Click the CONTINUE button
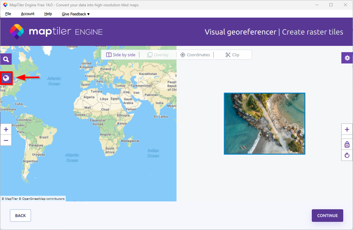 (327, 216)
